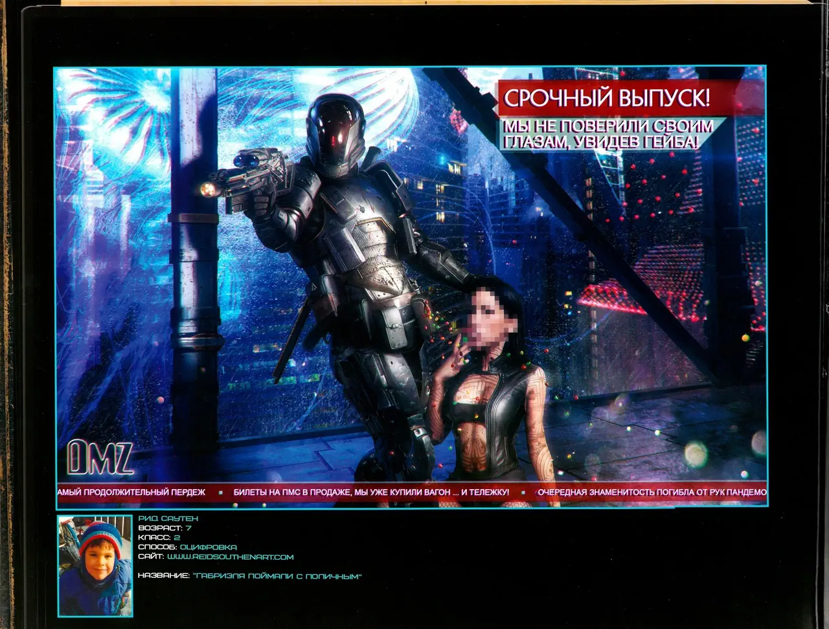
Task: Click ticker text "БИЛЕТЫ НА ПМС В ПРОДАЖЕ"
Action: (293, 492)
